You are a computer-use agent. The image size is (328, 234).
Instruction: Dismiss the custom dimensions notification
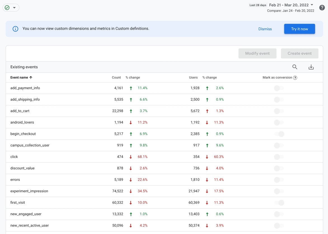[x=265, y=29]
